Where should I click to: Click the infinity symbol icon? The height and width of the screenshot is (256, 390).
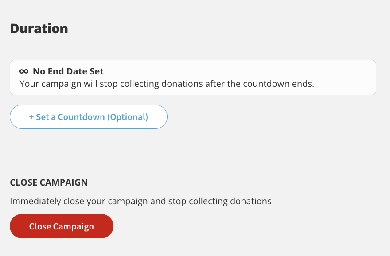coord(24,71)
